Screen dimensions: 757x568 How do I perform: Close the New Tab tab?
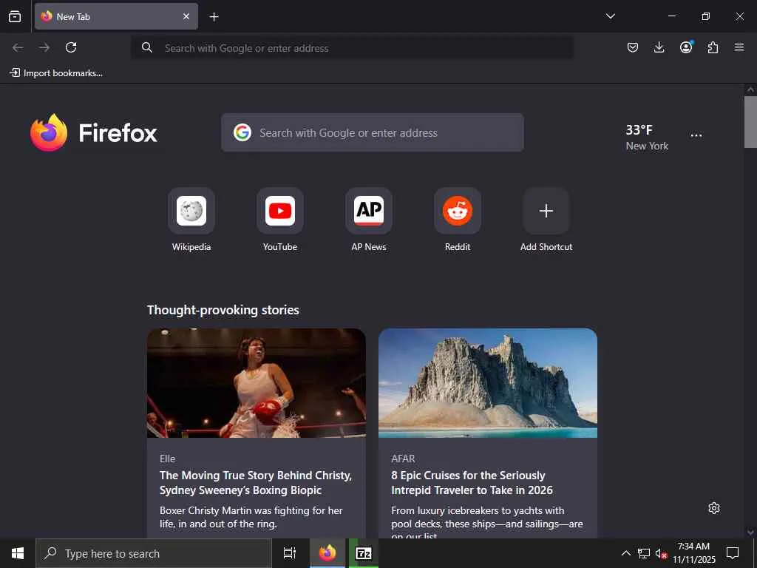pos(186,16)
